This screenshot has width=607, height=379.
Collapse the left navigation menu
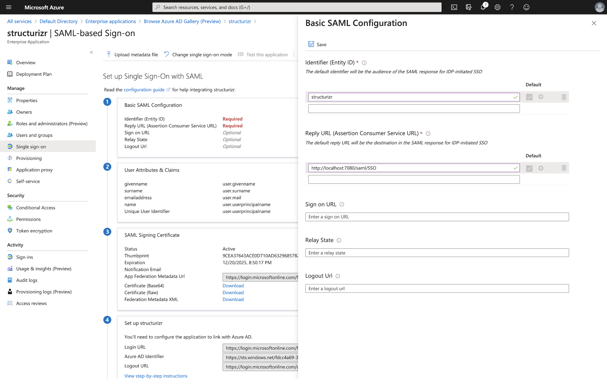point(91,52)
